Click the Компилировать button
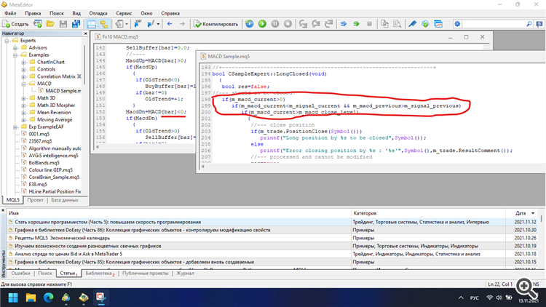The width and height of the screenshot is (546, 307). [216, 24]
